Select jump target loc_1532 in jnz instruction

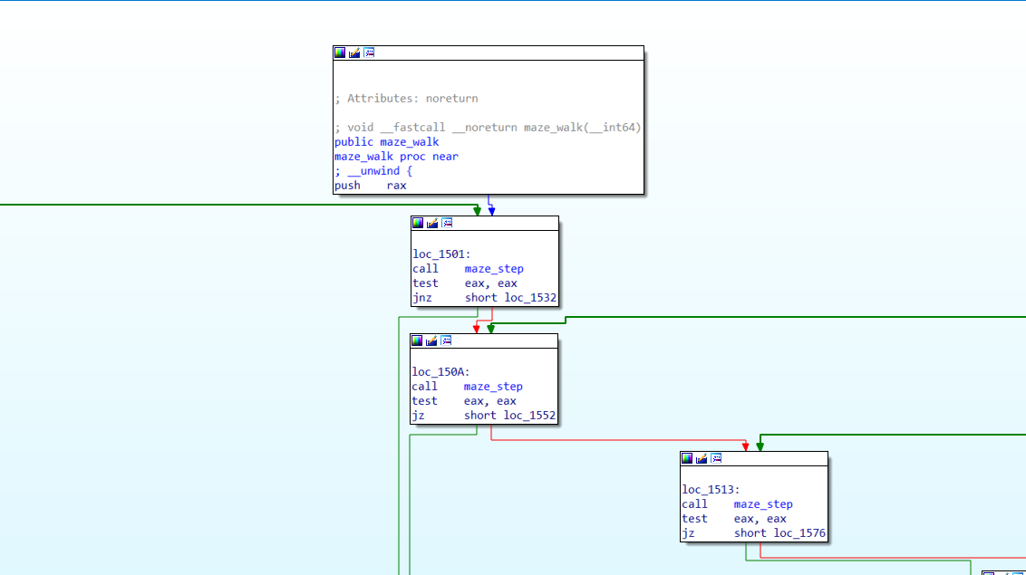530,298
